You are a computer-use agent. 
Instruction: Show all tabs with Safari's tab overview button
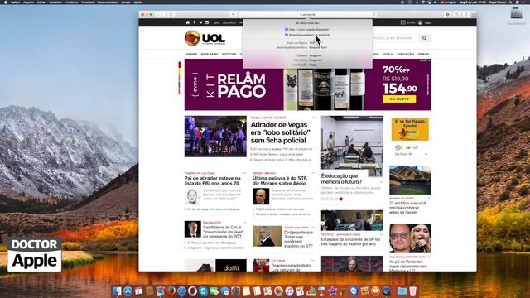(466, 15)
